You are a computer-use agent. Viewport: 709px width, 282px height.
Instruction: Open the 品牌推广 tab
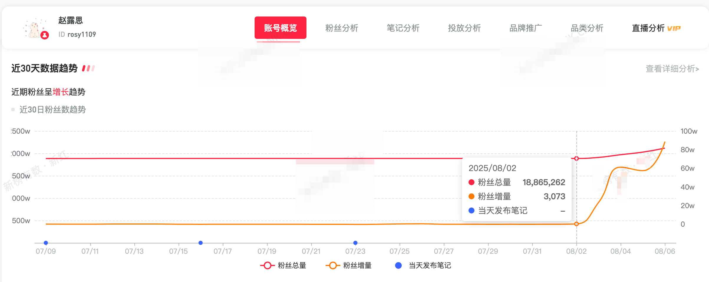pos(526,28)
